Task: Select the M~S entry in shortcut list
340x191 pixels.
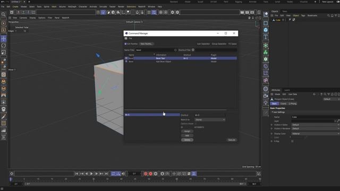Action: (152, 115)
